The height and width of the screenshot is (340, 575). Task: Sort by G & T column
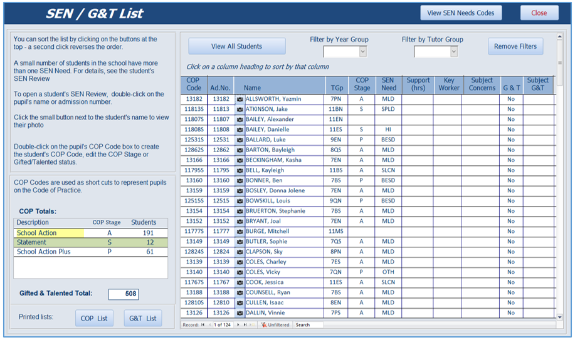512,85
